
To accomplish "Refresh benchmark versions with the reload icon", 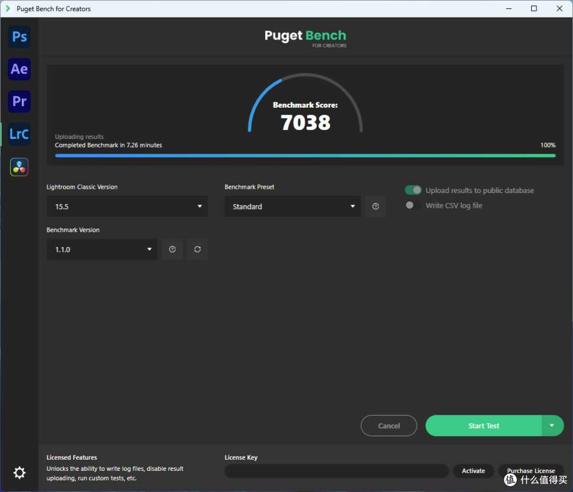I will [197, 249].
